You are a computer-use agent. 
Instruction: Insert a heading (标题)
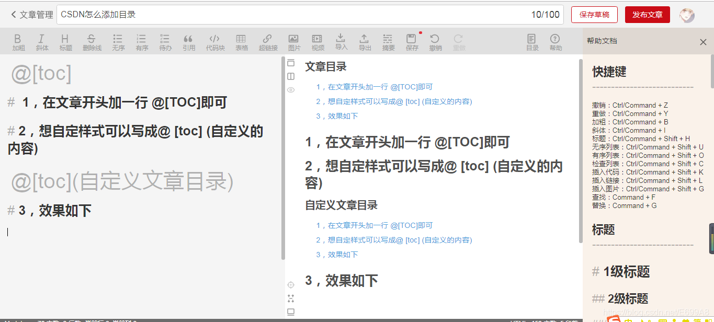pyautogui.click(x=65, y=42)
